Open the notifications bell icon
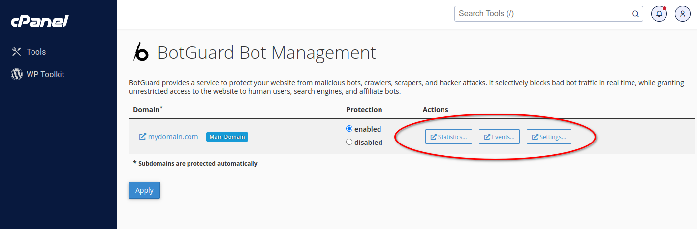The width and height of the screenshot is (697, 229). pyautogui.click(x=659, y=14)
